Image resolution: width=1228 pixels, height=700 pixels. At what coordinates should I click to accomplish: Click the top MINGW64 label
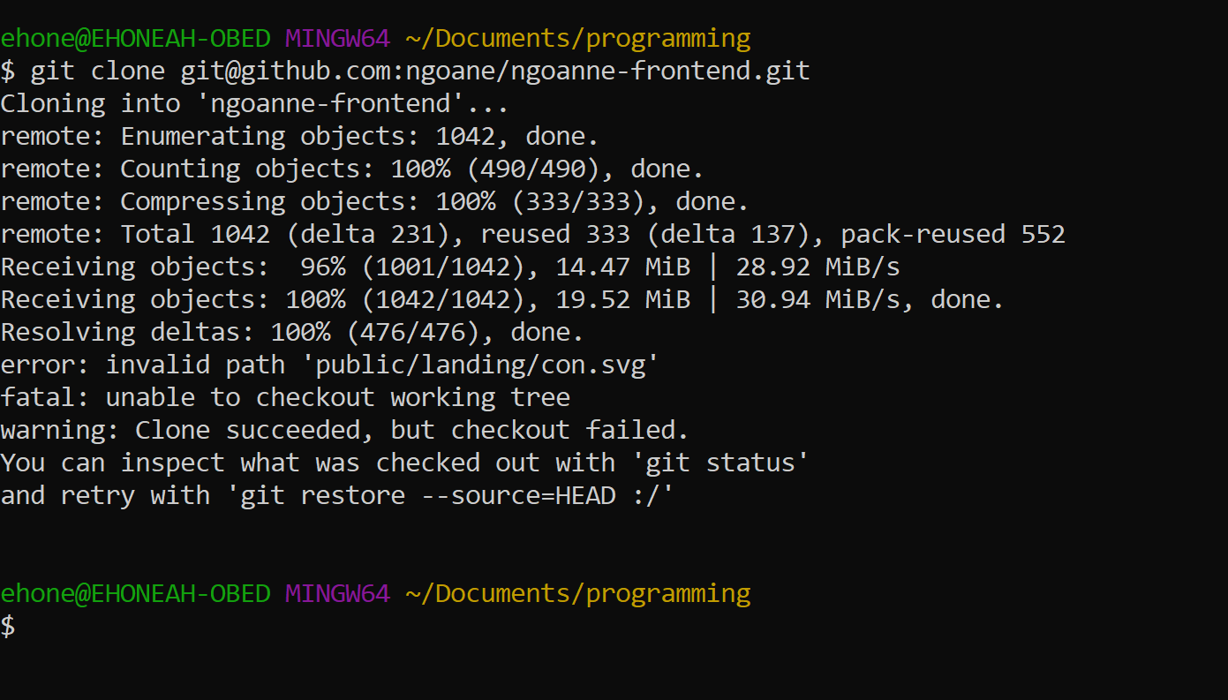point(337,38)
